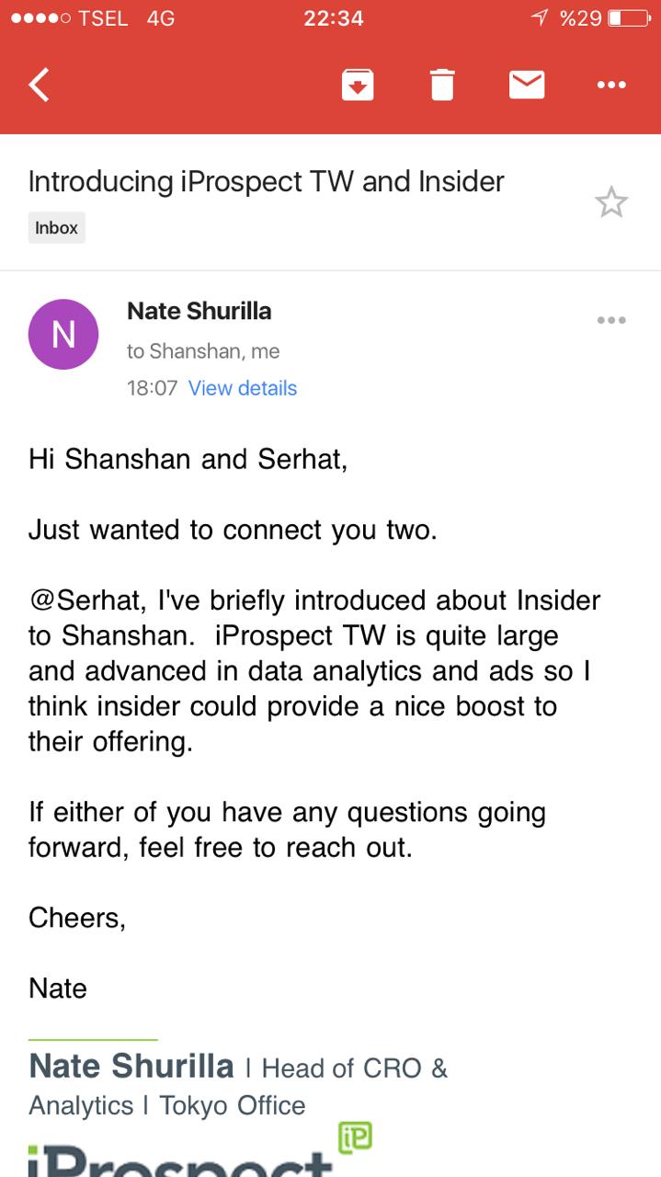Tap the 22:34 clock in status bar

(x=333, y=17)
